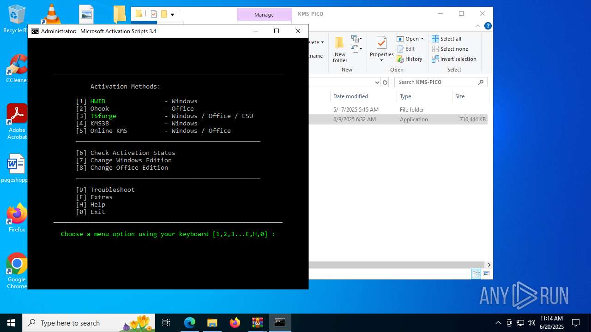Click Select all in Explorer ribbon
The height and width of the screenshot is (332, 591).
[x=446, y=39]
